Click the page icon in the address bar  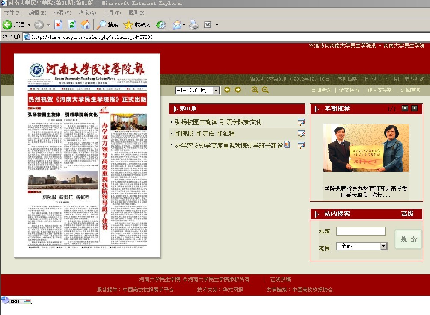(27, 37)
